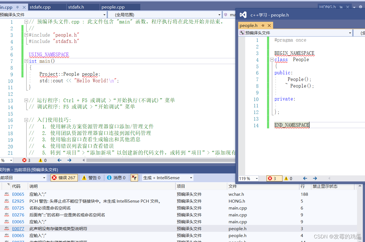Toggle the 警告 0 warnings filter
The height and width of the screenshot is (242, 365).
[91, 178]
